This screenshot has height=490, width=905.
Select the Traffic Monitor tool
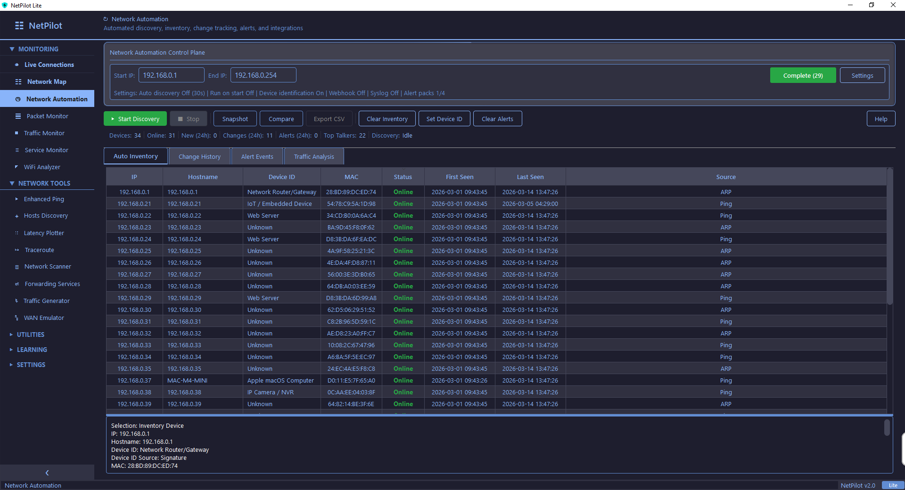tap(43, 133)
